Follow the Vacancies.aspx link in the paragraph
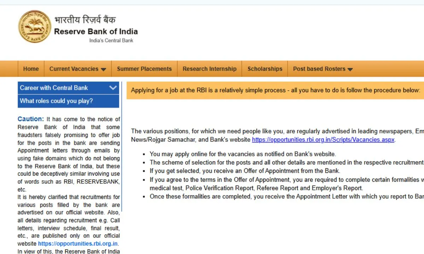The image size is (424, 254). coord(323,139)
